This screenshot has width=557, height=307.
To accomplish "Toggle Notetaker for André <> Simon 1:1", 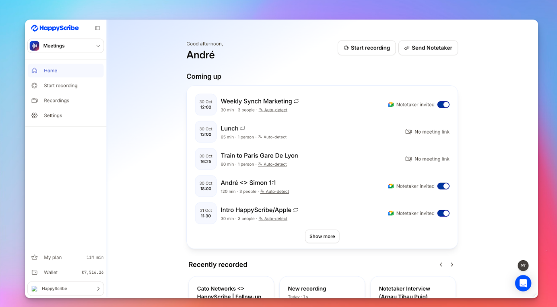I will [443, 186].
